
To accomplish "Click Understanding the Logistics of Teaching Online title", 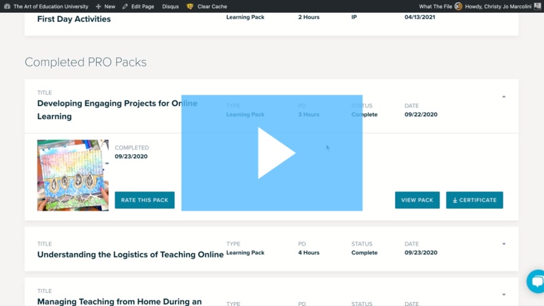I will click(130, 254).
